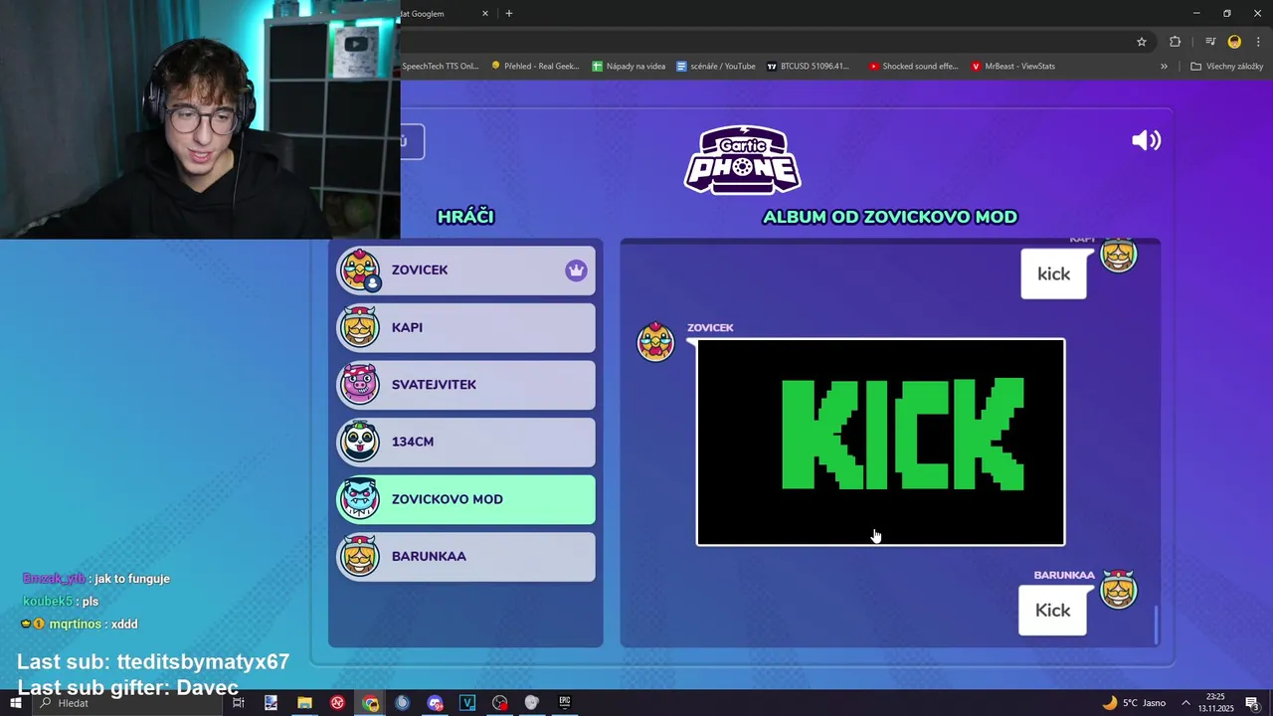This screenshot has height=716, width=1273.
Task: Open Discord from the taskbar
Action: click(435, 703)
